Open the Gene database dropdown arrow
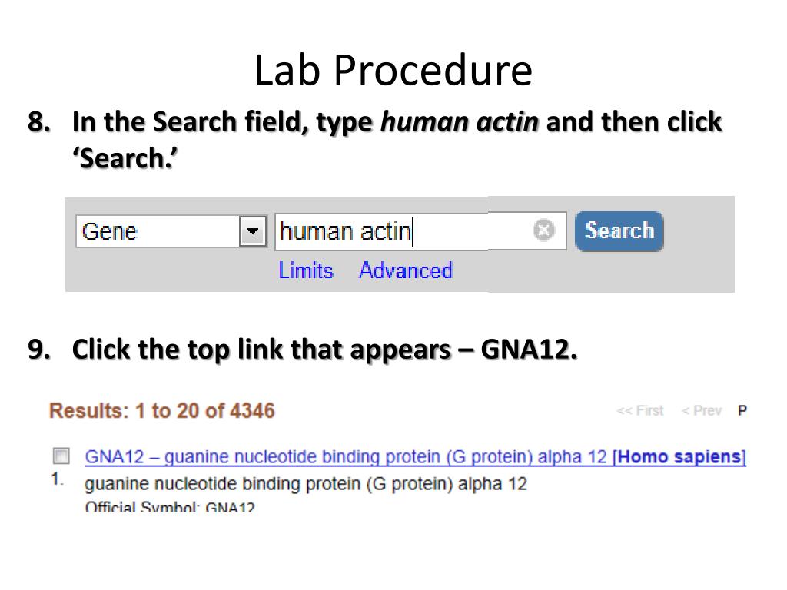The height and width of the screenshot is (590, 787). [x=252, y=231]
